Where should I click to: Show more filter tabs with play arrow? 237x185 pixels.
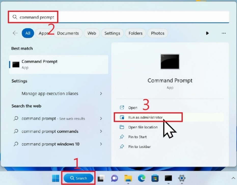point(207,33)
